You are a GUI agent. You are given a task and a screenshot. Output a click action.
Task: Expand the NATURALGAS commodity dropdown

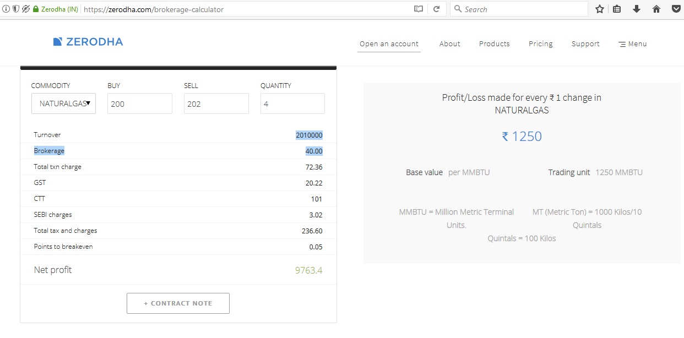(63, 103)
